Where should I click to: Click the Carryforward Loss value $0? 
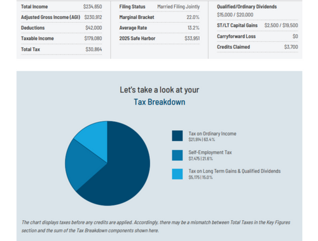point(295,36)
